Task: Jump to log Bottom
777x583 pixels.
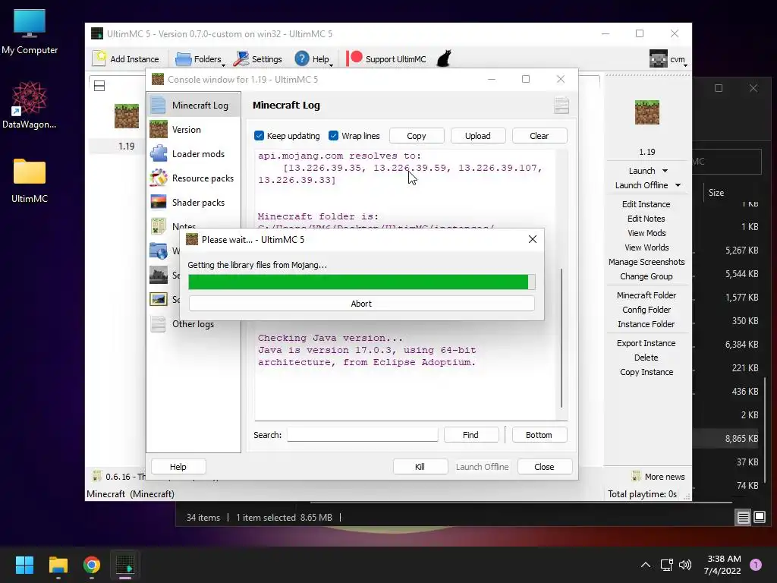Action: point(539,435)
